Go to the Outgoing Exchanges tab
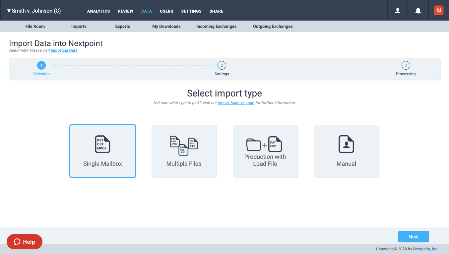449x254 pixels. pos(273,26)
